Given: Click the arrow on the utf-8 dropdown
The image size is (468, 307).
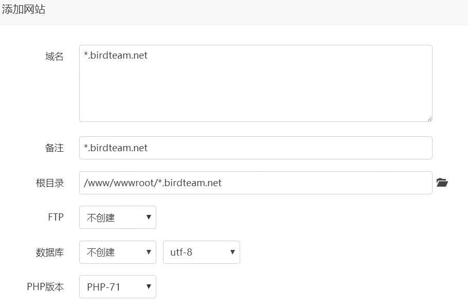Looking at the screenshot, I should (232, 252).
